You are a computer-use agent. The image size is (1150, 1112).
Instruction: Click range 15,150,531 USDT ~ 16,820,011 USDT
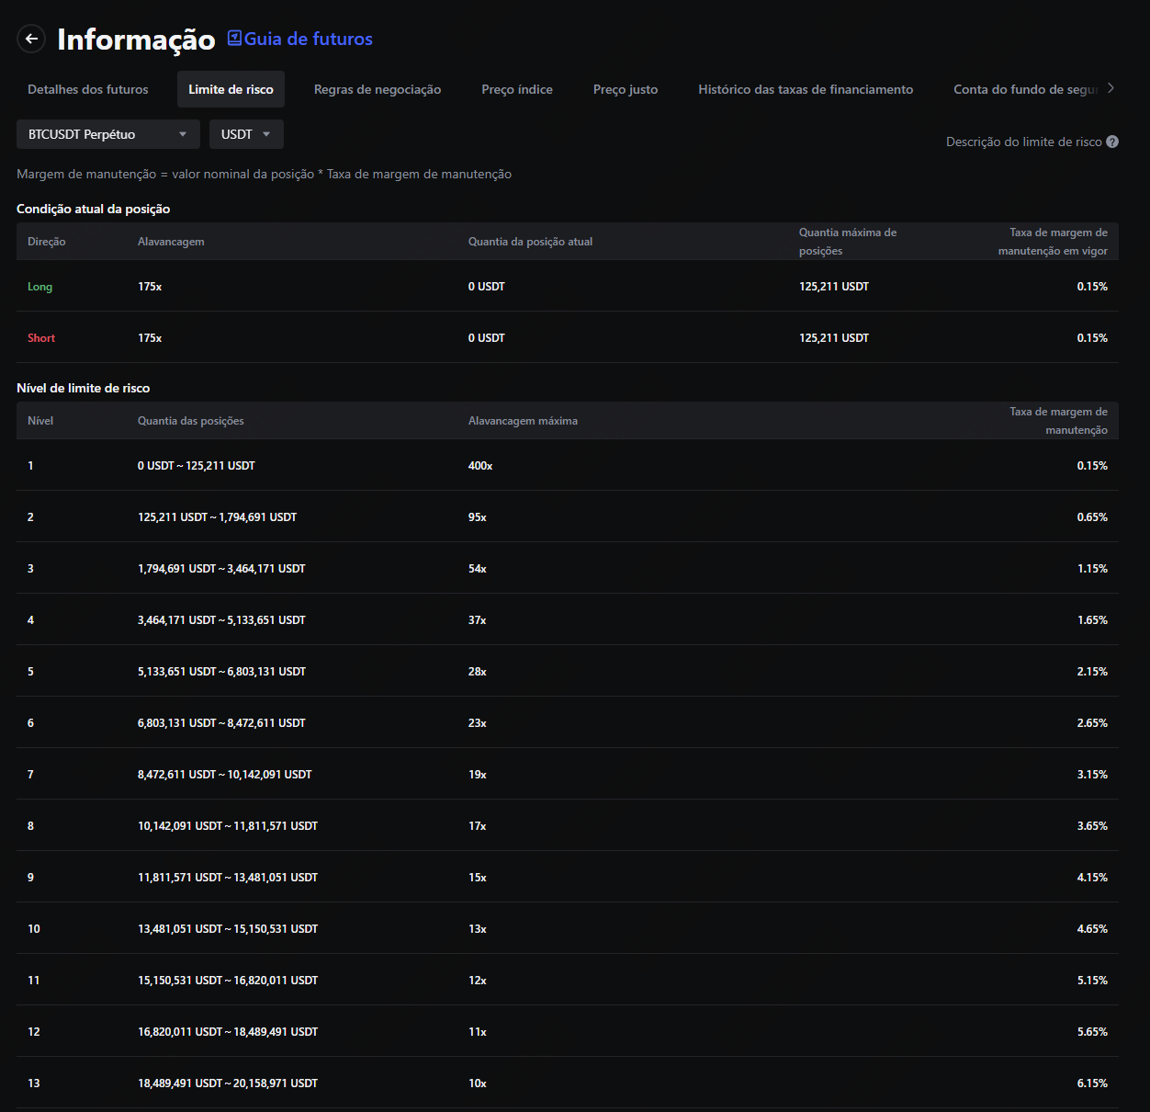pos(228,981)
